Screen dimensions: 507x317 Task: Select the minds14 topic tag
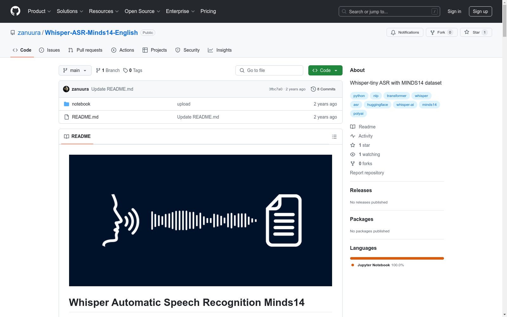coord(429,105)
